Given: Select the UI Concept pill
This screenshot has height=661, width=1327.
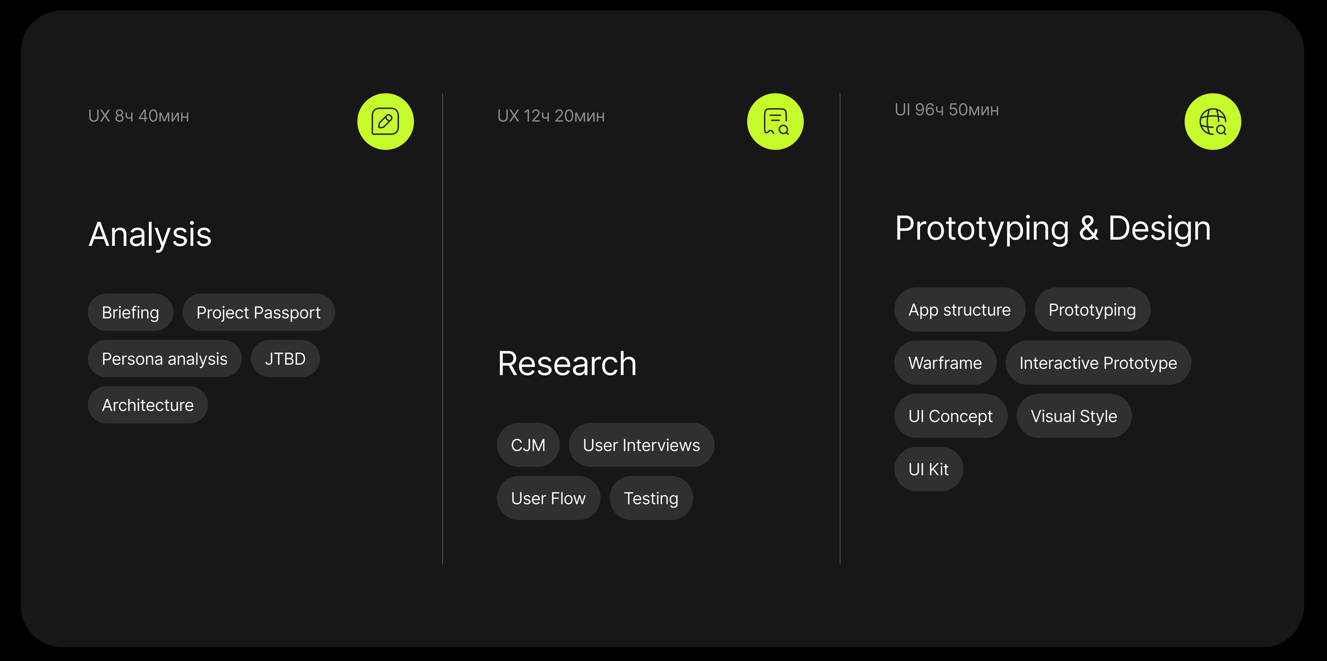Looking at the screenshot, I should [950, 415].
